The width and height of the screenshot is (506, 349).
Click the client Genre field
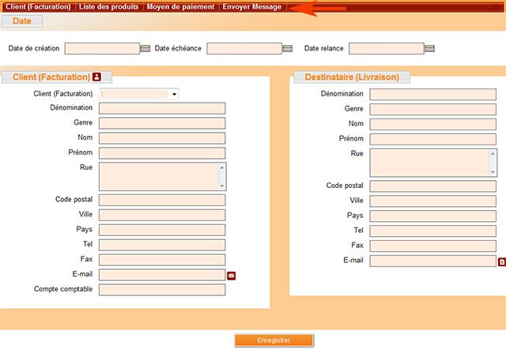[x=162, y=123]
